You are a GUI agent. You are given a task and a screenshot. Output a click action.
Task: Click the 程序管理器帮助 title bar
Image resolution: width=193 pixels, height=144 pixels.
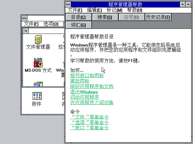point(125,4)
